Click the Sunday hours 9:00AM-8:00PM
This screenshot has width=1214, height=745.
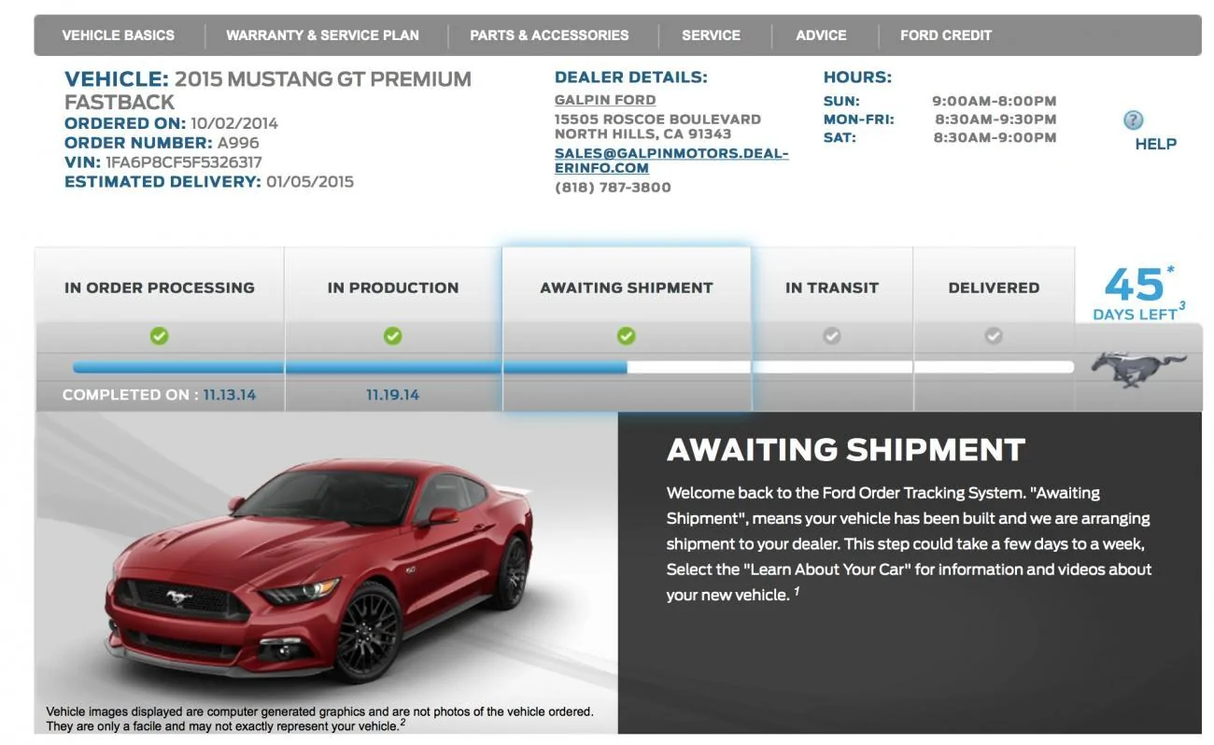click(x=995, y=101)
